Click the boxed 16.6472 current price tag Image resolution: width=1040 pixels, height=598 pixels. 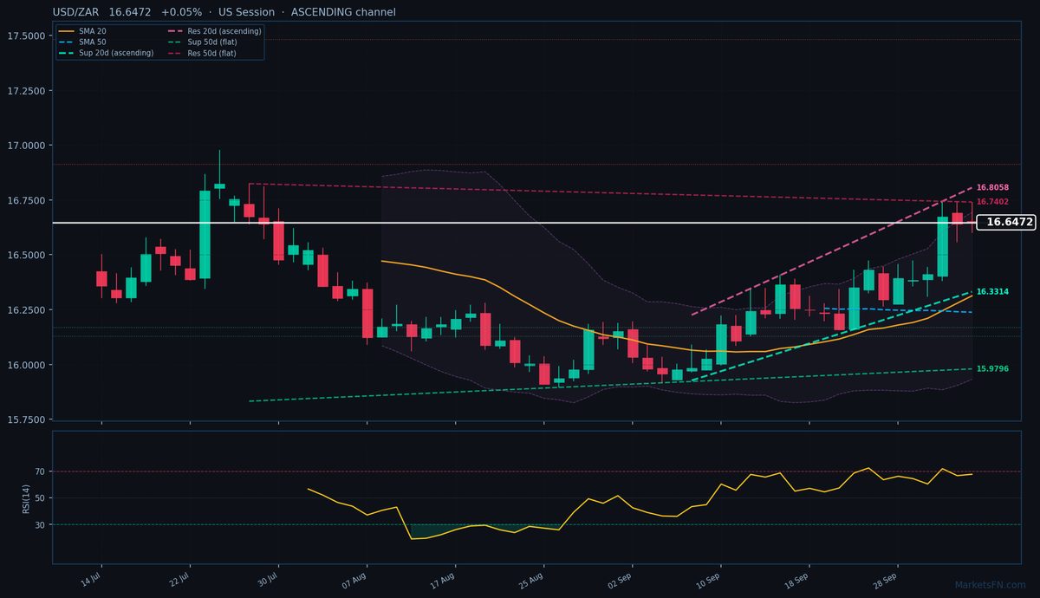[x=1006, y=223]
